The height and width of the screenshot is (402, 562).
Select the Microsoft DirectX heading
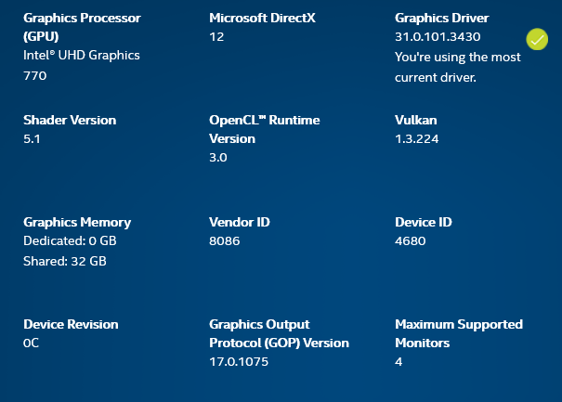(x=263, y=19)
